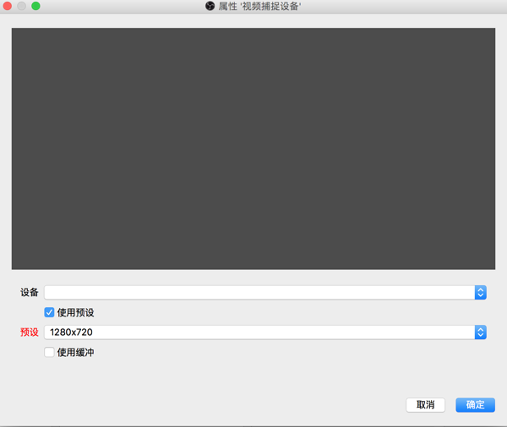Click the dark video preview area
Image resolution: width=507 pixels, height=427 pixels.
click(253, 149)
